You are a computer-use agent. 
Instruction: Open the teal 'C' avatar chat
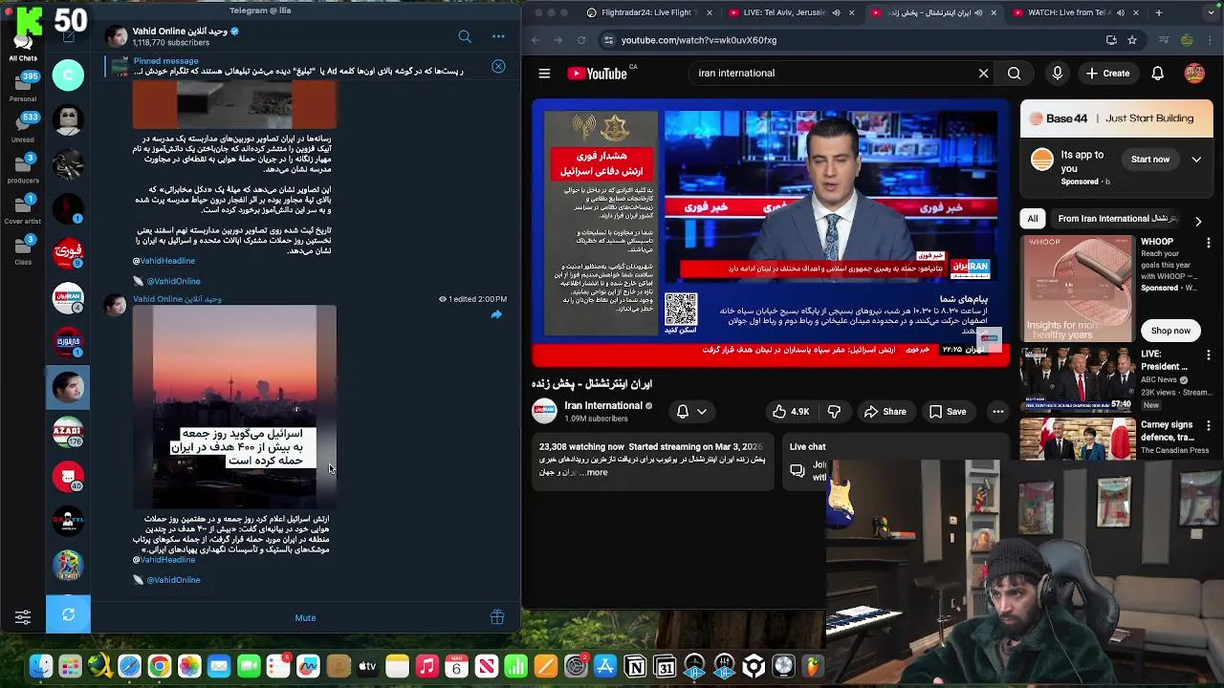click(x=68, y=75)
